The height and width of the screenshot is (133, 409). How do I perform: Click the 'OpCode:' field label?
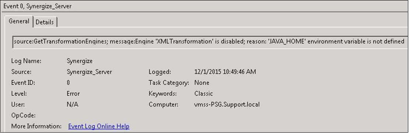(23, 116)
